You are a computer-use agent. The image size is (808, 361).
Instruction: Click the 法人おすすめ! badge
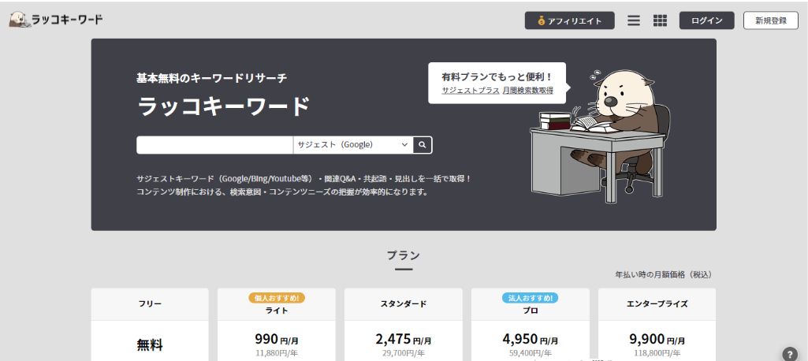[x=531, y=298]
